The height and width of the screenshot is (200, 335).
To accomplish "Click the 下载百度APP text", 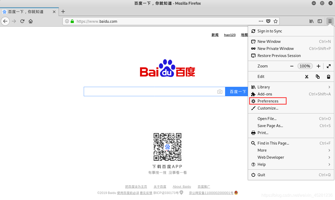I will [x=167, y=167].
